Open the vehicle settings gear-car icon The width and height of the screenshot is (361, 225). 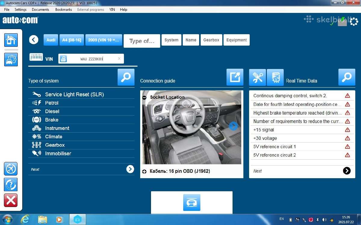tap(11, 59)
